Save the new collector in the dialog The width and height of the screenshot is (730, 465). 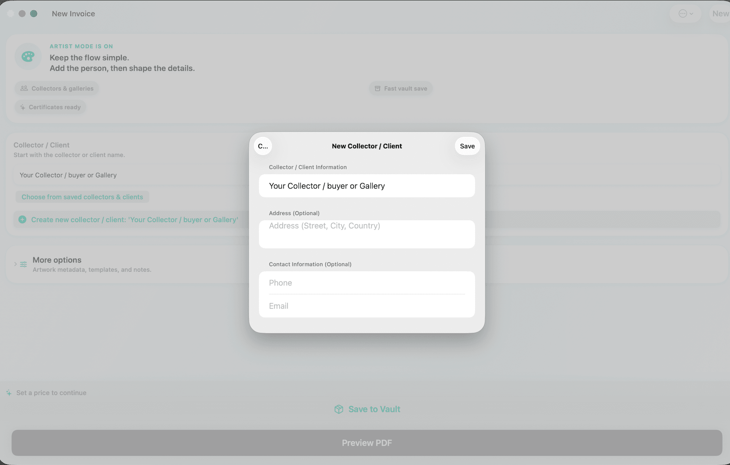tap(467, 146)
